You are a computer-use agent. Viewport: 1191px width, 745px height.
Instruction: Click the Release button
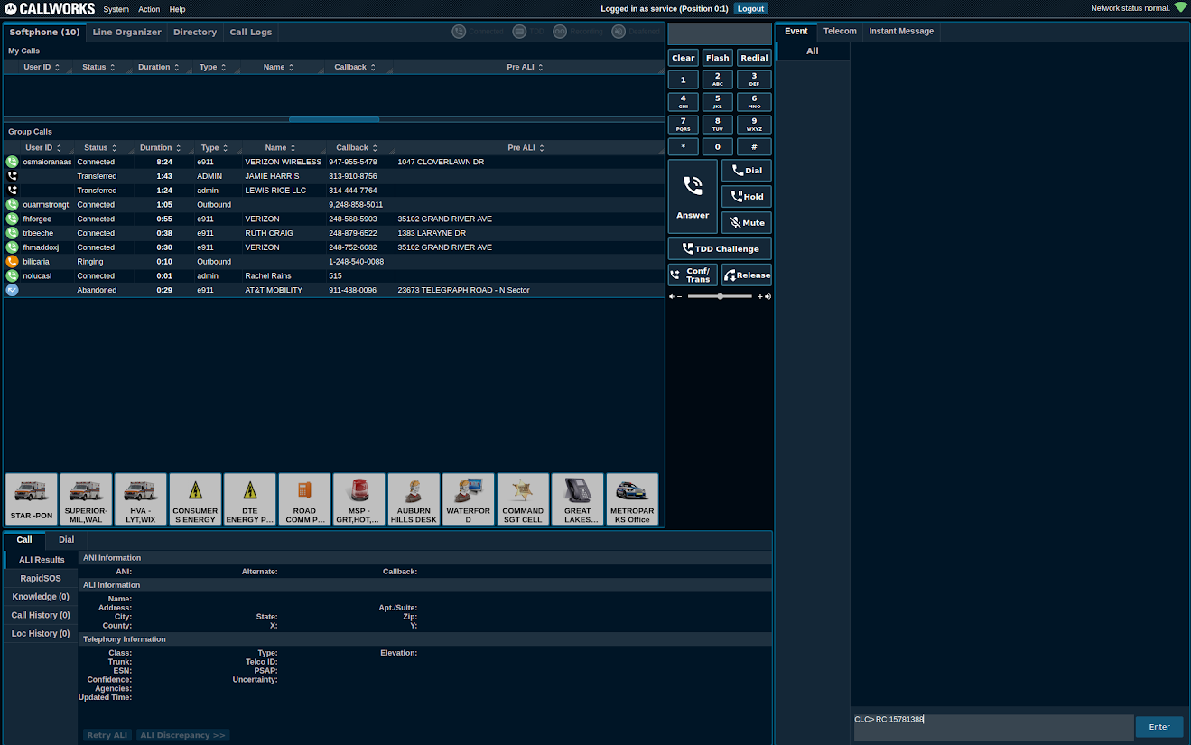[747, 275]
